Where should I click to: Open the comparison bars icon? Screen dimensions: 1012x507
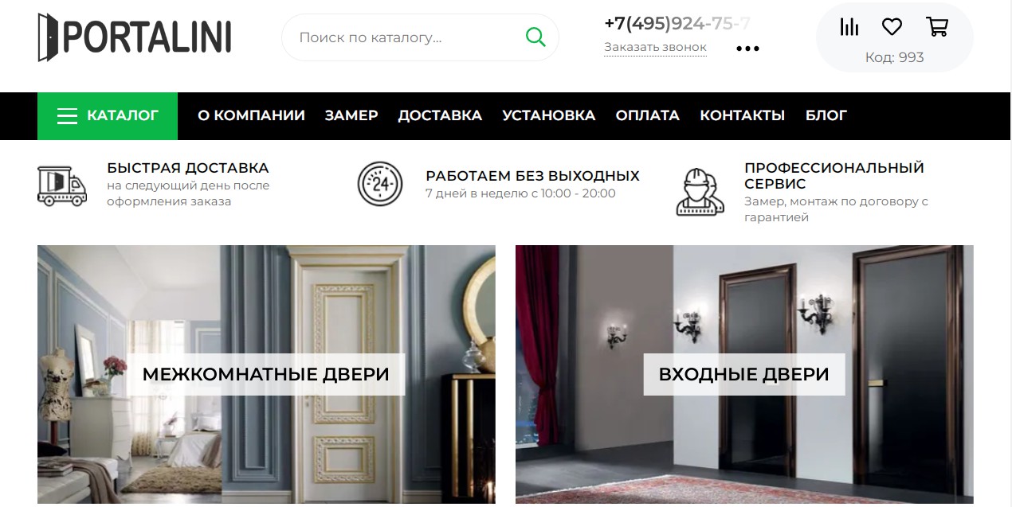(x=849, y=27)
